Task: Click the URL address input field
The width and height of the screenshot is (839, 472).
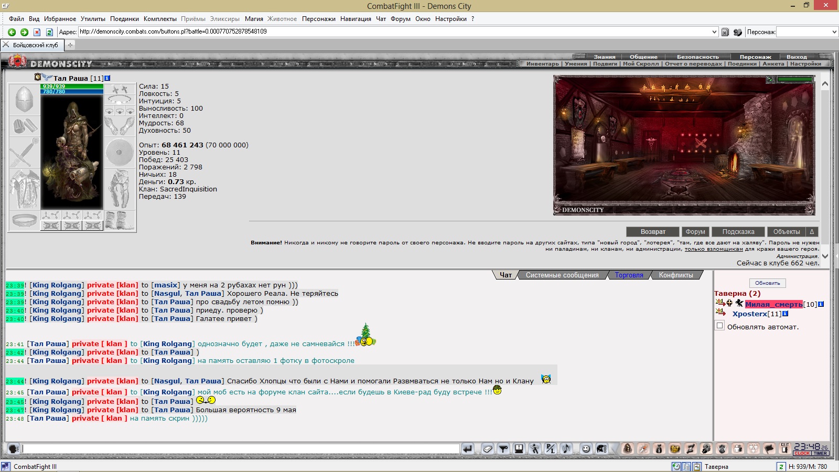Action: click(394, 32)
